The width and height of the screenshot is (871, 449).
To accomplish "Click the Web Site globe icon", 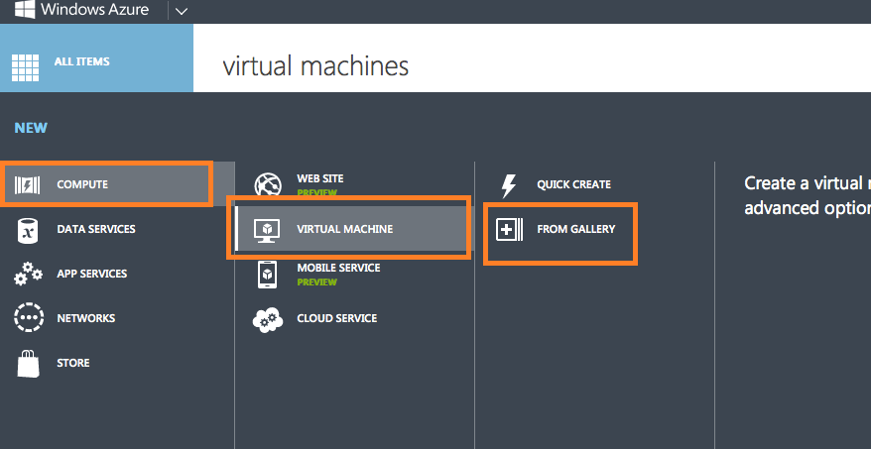I will click(x=268, y=184).
